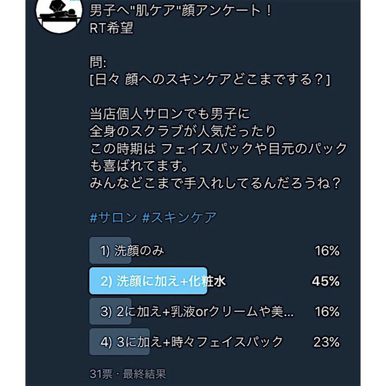Click the line みんなどこまで手入れしてるんだろうね？
The height and width of the screenshot is (386, 386).
click(215, 183)
